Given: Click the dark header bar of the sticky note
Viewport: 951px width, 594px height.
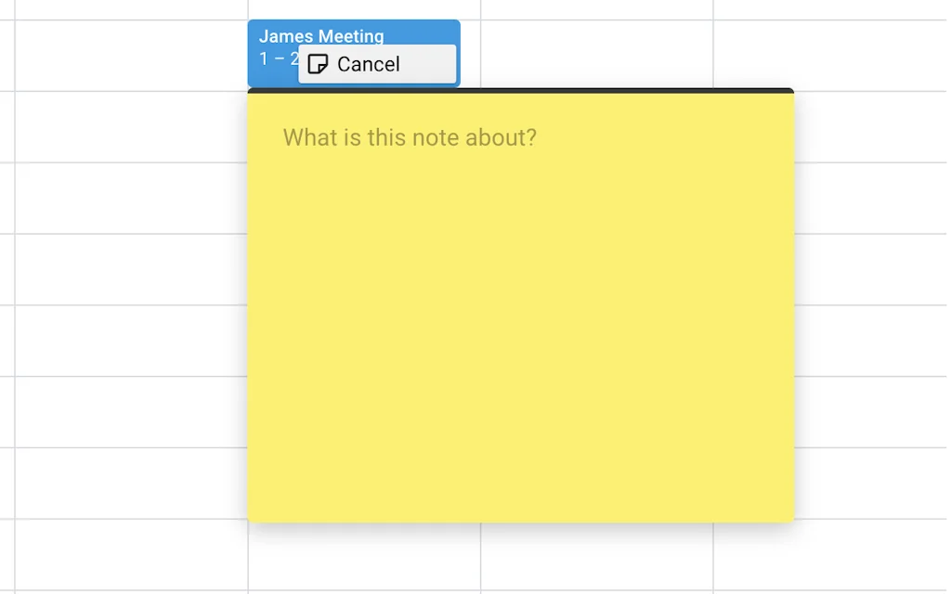Looking at the screenshot, I should [520, 91].
